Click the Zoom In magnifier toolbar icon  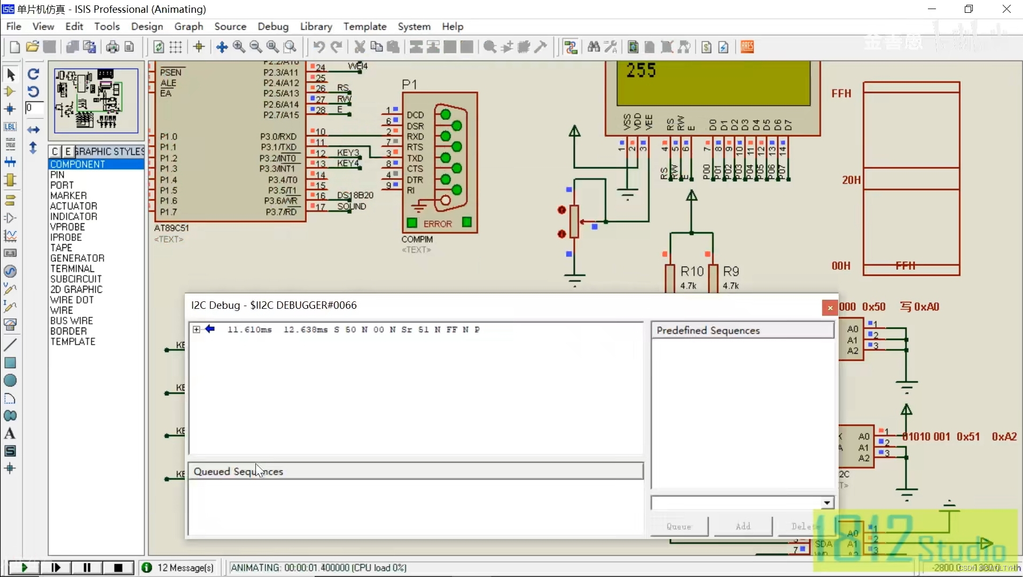(239, 47)
